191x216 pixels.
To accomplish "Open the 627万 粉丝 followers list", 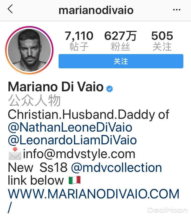I will 120,41.
